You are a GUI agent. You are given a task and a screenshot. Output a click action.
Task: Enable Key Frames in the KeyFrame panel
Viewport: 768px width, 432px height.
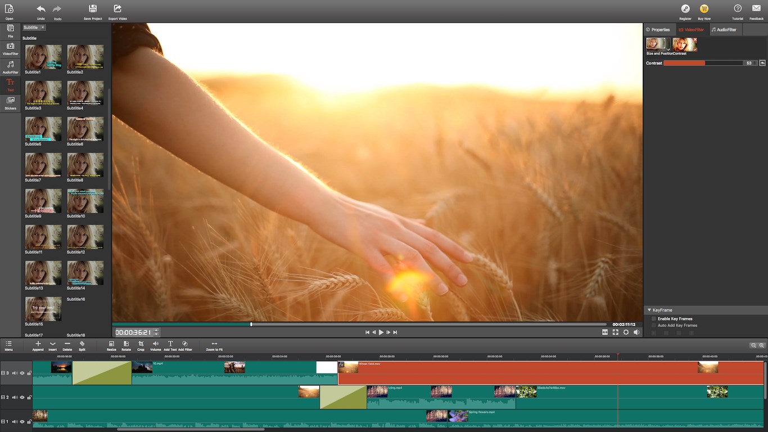click(653, 318)
